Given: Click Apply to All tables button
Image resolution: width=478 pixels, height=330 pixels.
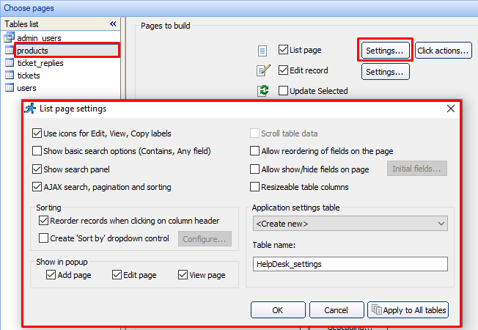Looking at the screenshot, I should (x=408, y=310).
